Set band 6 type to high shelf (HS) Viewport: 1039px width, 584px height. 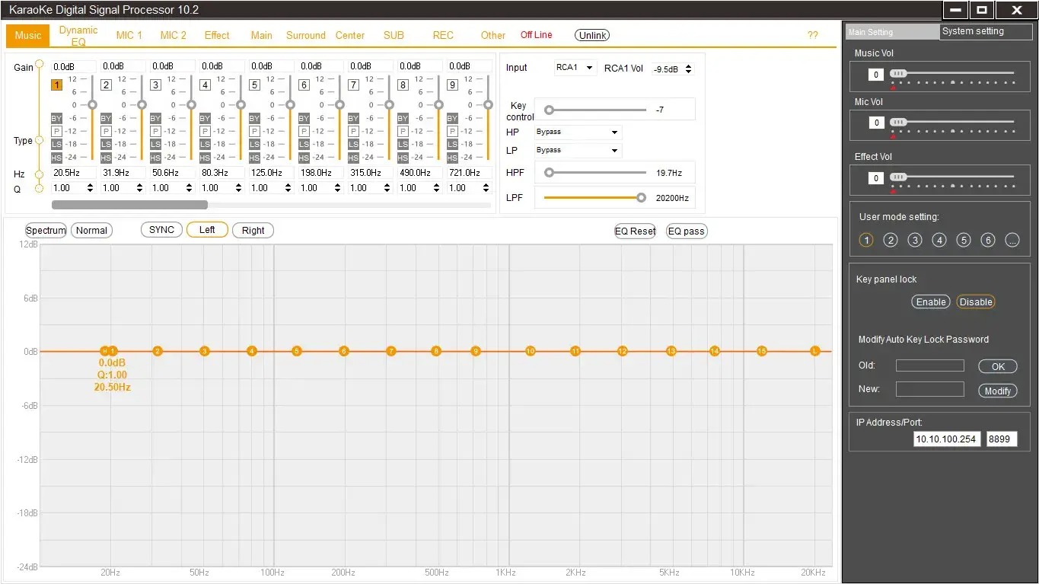tap(304, 158)
